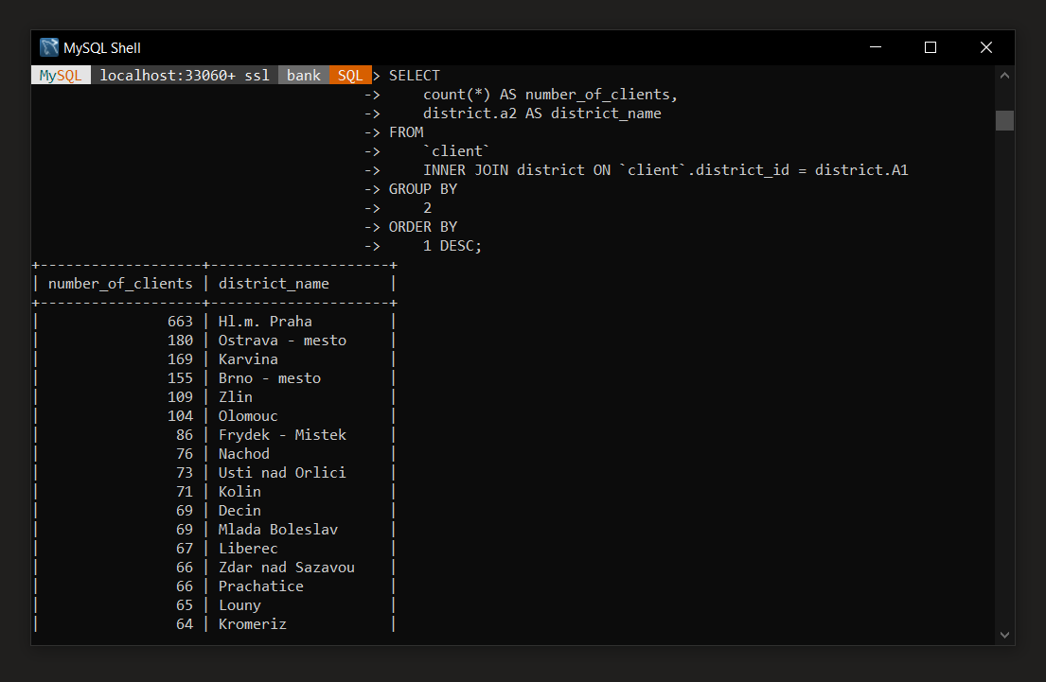
Task: Click the MySQL Shell title text
Action: pyautogui.click(x=101, y=46)
